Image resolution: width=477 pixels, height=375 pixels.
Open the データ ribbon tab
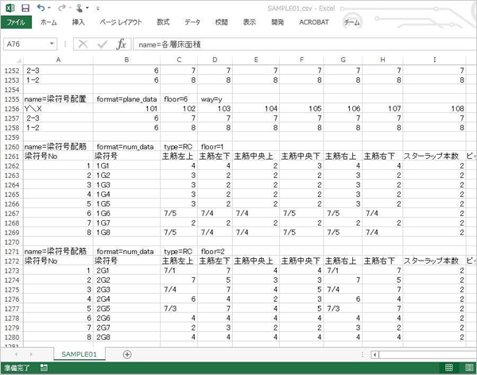pos(192,22)
